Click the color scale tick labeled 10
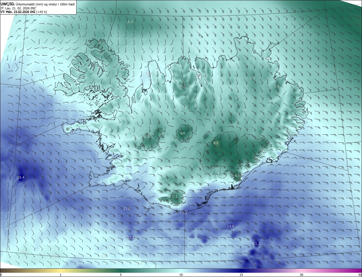 coord(181,275)
